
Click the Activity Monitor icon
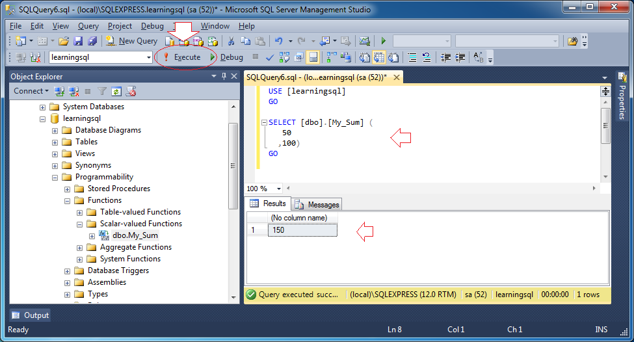click(x=364, y=41)
